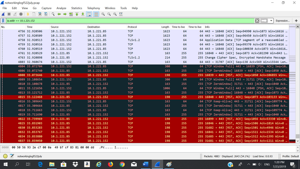
Task: Open the Statistics menu
Action: (76, 8)
